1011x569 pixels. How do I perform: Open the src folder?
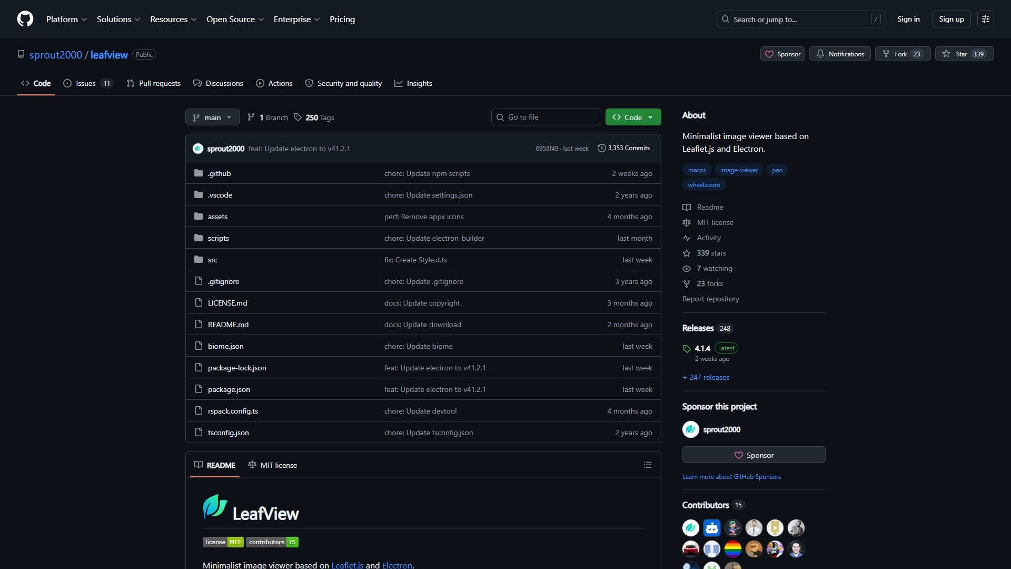pos(212,260)
